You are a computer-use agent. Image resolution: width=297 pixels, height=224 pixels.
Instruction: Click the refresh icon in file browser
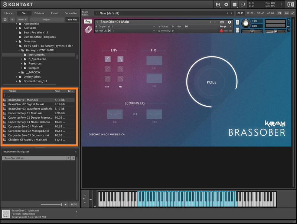click(x=5, y=19)
